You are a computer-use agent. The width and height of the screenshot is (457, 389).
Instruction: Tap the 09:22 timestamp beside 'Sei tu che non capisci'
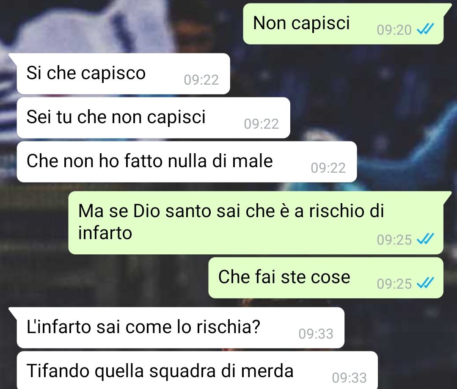pyautogui.click(x=262, y=124)
